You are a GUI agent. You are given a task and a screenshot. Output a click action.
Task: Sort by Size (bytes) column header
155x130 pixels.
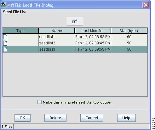tap(129, 31)
